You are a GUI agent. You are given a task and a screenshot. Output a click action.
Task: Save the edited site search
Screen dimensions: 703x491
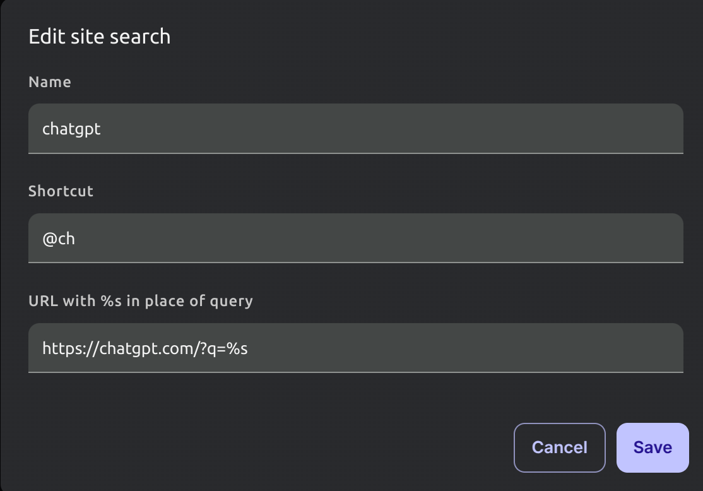coord(652,447)
